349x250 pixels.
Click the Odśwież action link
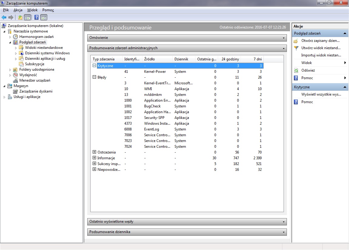308,70
